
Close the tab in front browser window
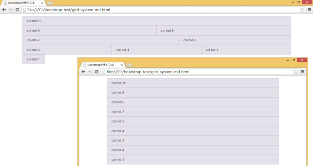pos(122,65)
